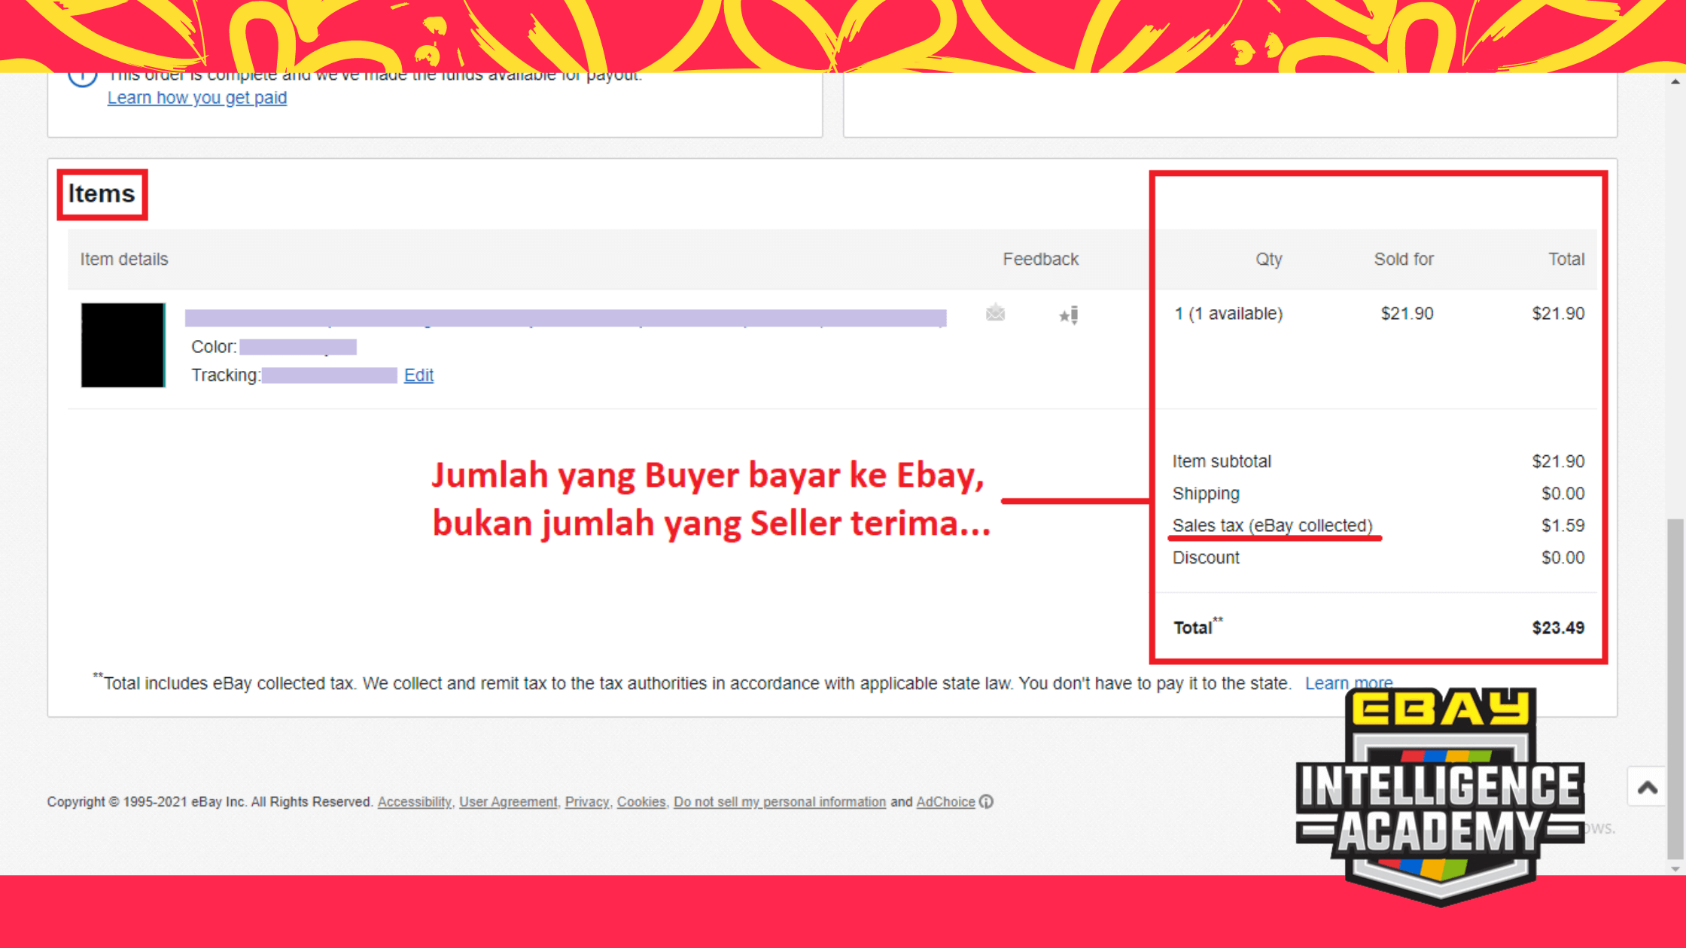Screen dimensions: 1686x948
Task: Click the leave feedback star icon
Action: click(x=1069, y=314)
